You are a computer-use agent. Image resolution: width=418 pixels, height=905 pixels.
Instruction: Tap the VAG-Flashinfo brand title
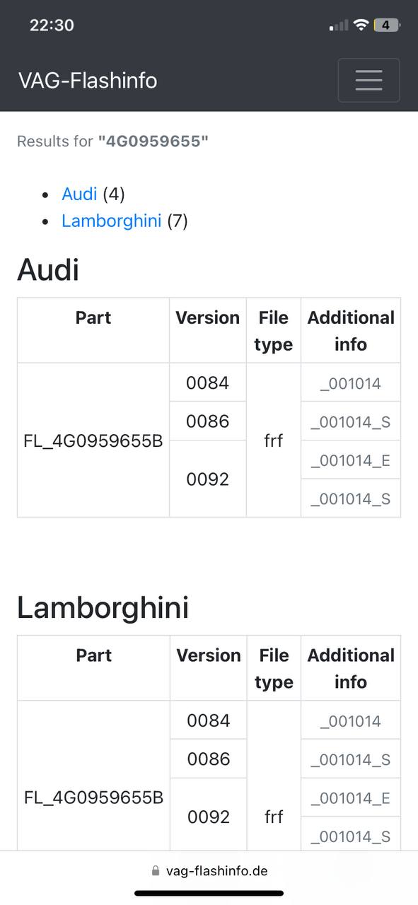coord(88,81)
